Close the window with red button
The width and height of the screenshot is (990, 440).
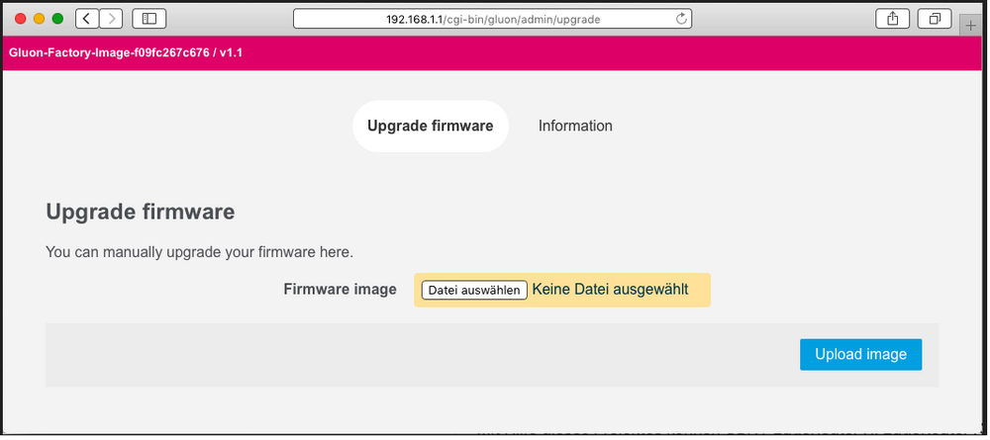[x=20, y=19]
